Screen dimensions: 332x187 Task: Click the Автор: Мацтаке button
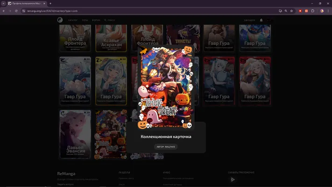tap(166, 147)
